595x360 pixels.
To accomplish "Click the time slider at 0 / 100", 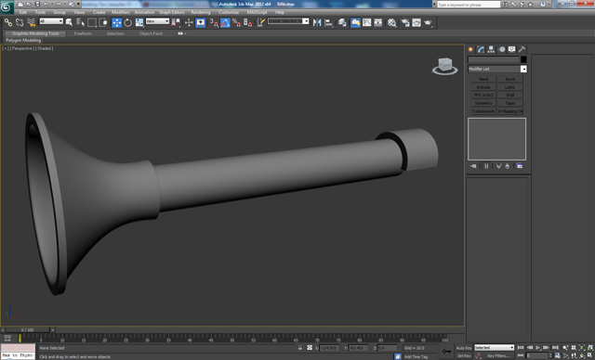I will tap(27, 330).
